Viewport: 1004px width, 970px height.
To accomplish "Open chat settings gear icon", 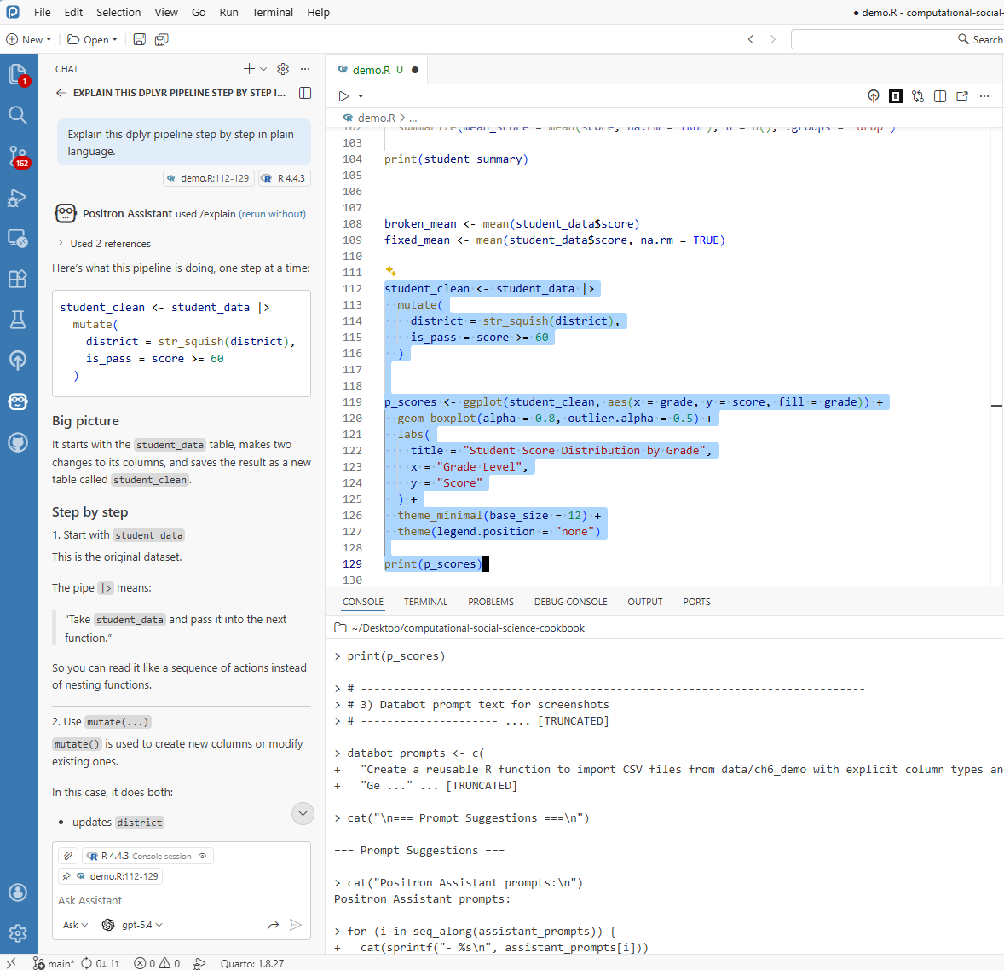I will click(283, 69).
